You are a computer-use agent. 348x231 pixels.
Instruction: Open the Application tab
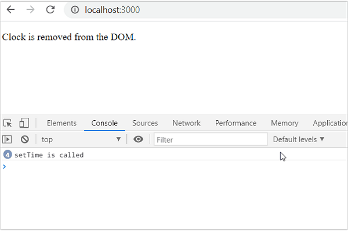330,123
